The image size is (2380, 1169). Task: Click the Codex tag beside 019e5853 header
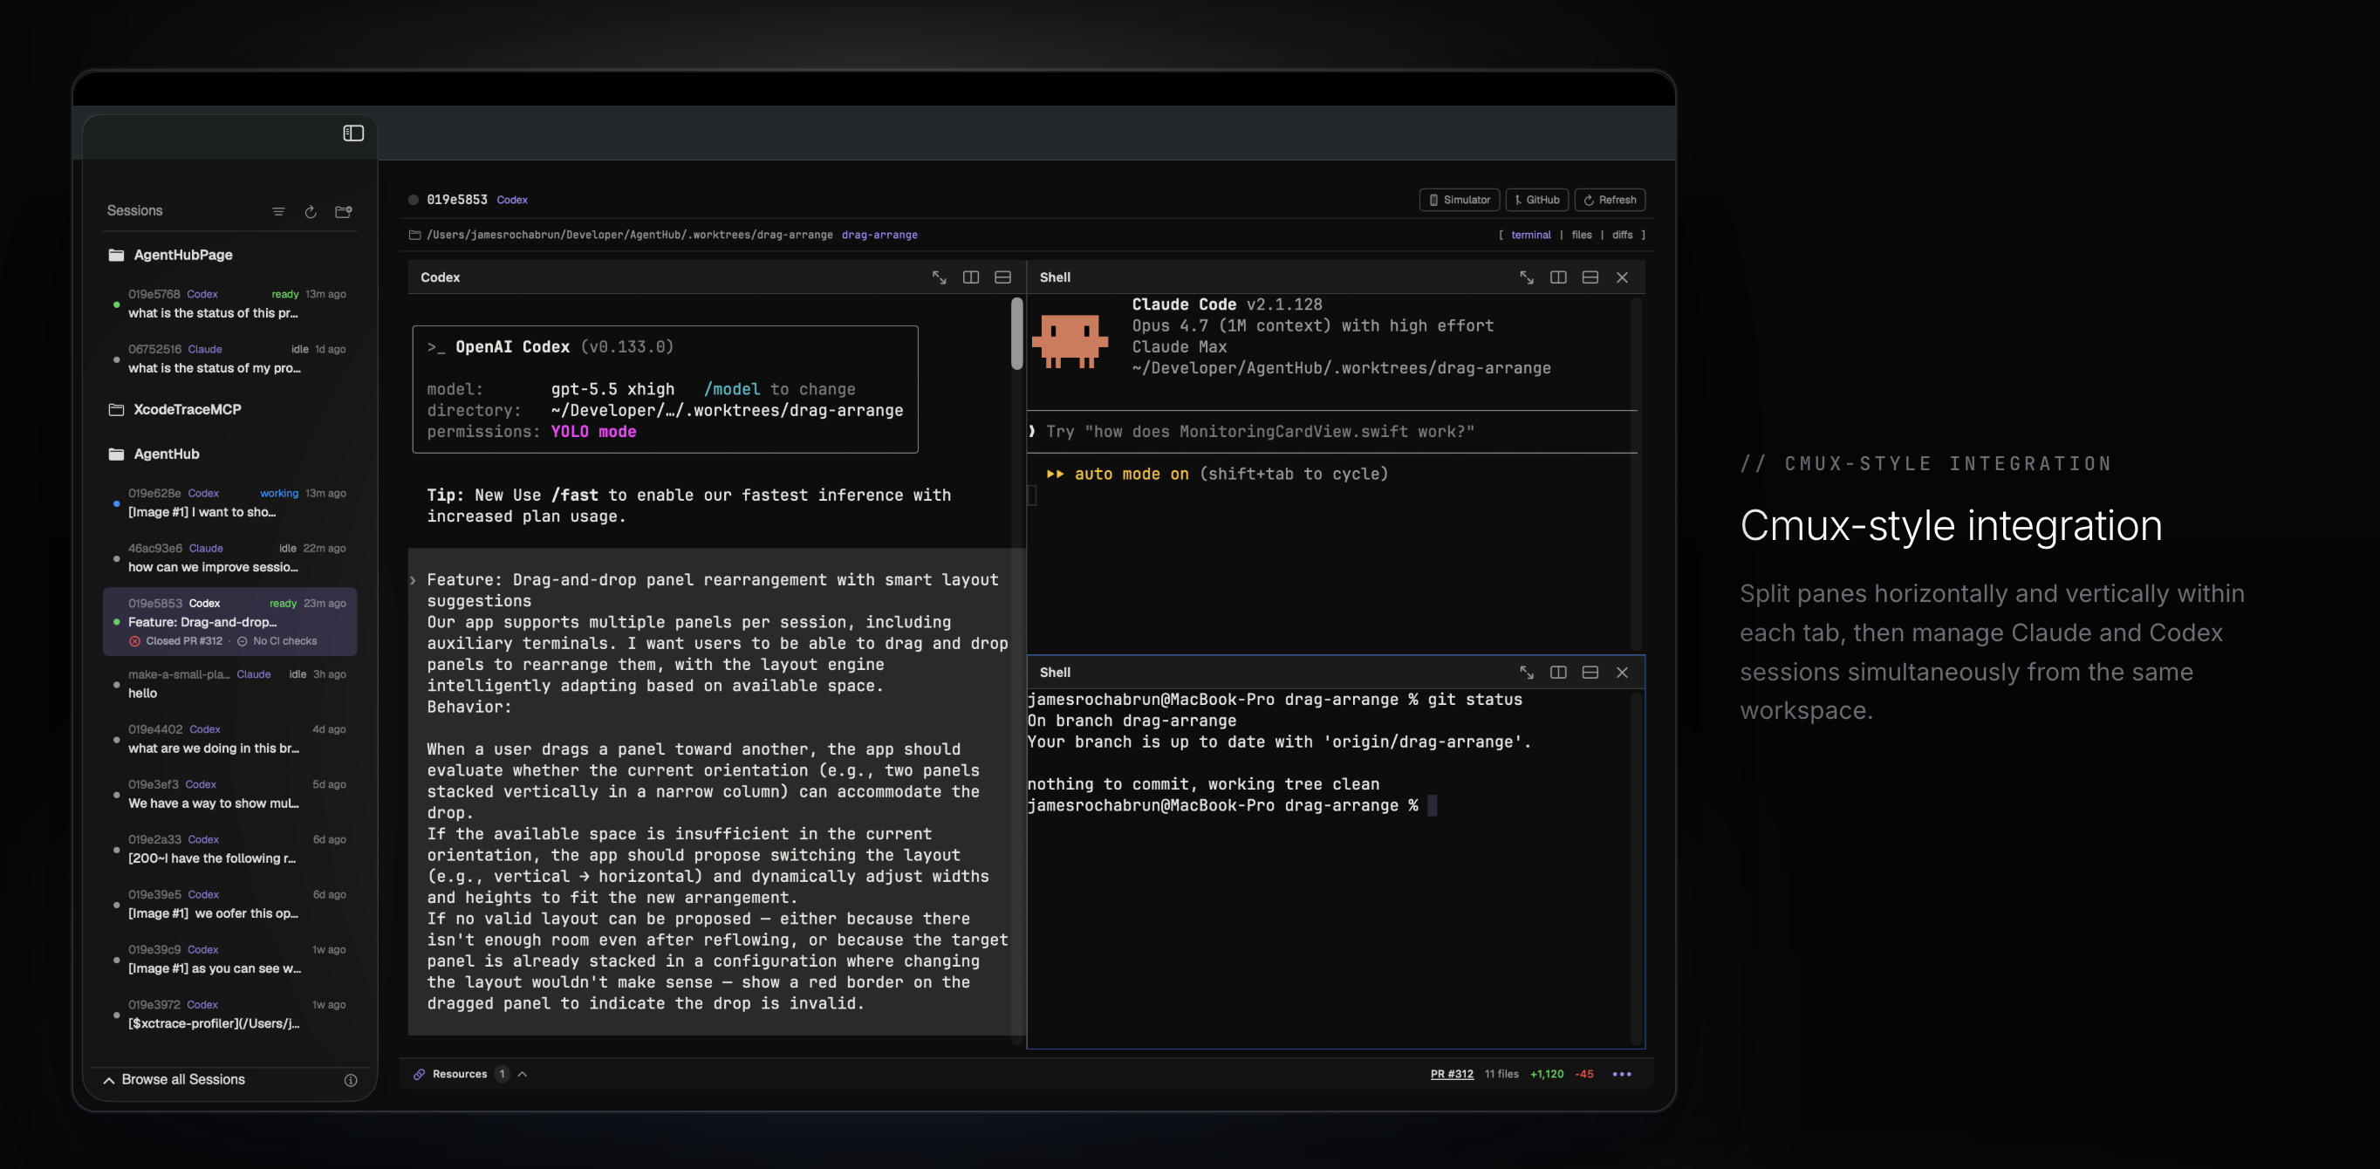pyautogui.click(x=512, y=200)
